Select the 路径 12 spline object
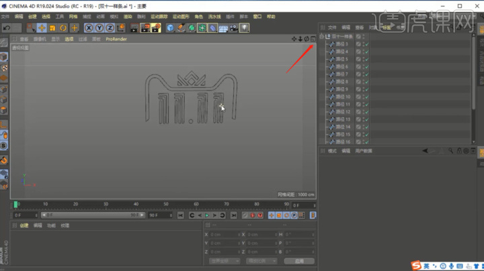Image resolution: width=484 pixels, height=271 pixels. 343,112
